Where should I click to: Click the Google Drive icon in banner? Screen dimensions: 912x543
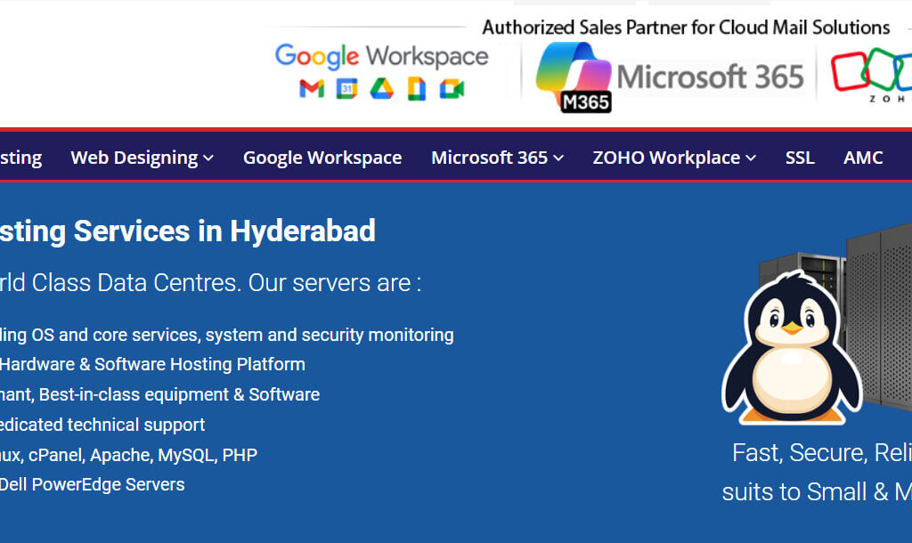tap(381, 88)
